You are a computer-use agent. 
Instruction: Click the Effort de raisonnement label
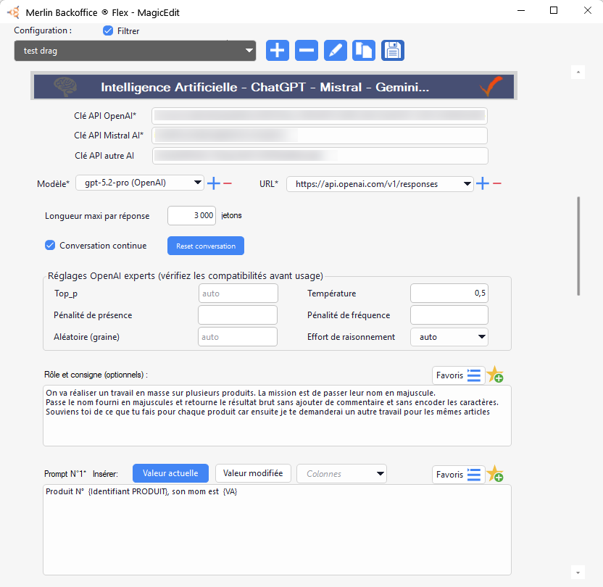pyautogui.click(x=351, y=337)
